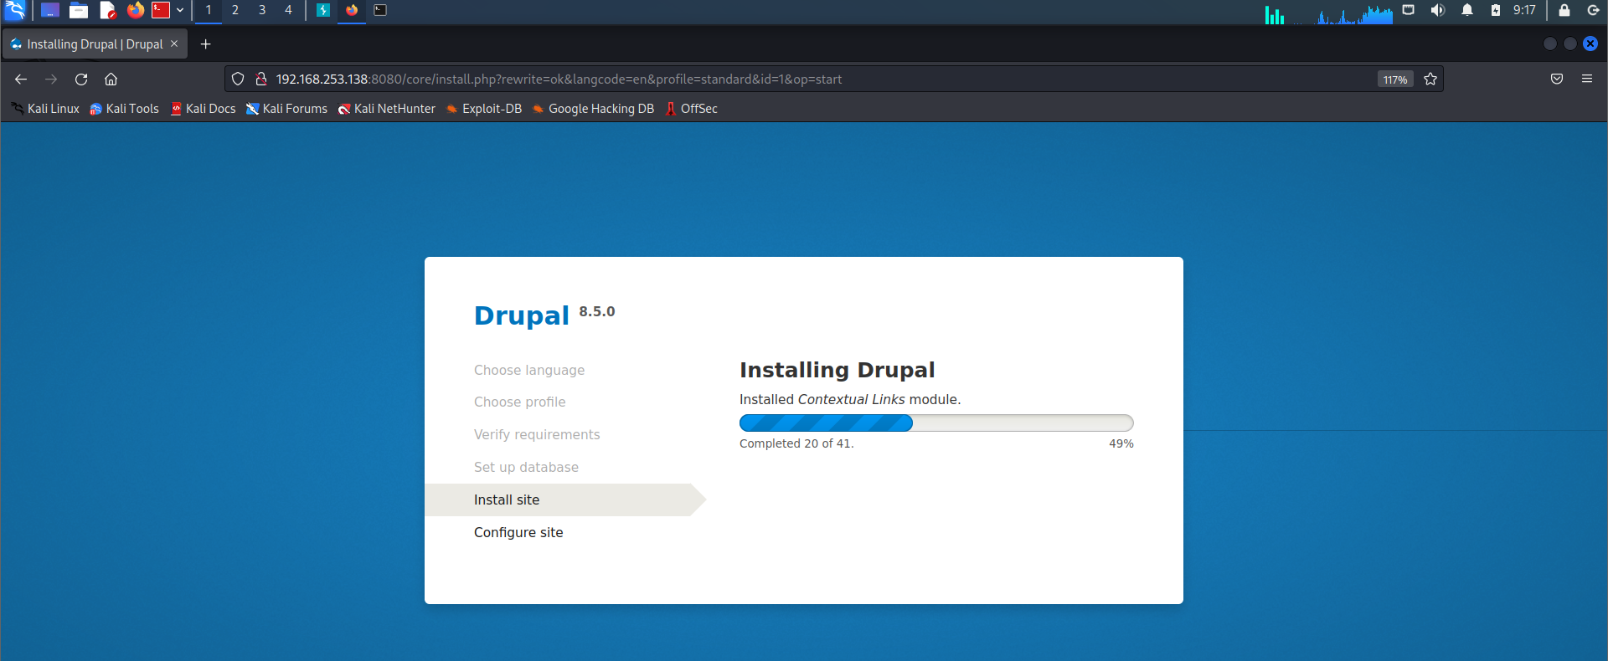Image resolution: width=1608 pixels, height=661 pixels.
Task: Open the Kali Linux bookmark
Action: [x=45, y=109]
